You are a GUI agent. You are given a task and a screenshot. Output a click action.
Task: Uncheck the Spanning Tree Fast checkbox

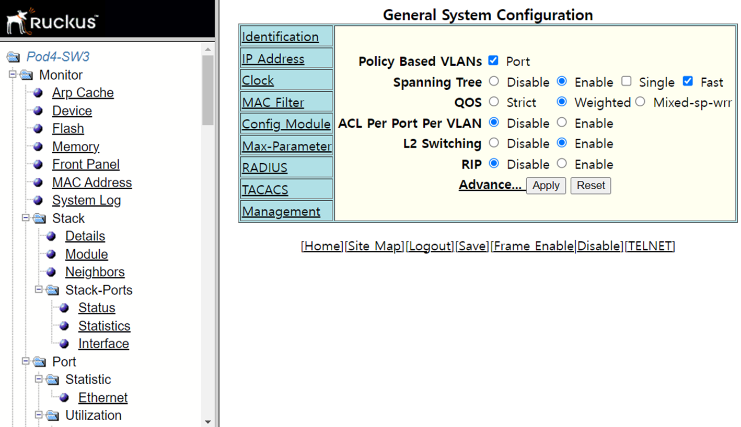[688, 81]
